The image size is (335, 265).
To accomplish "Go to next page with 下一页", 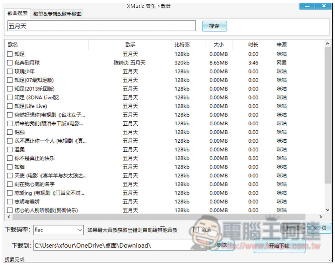I will [319, 228].
